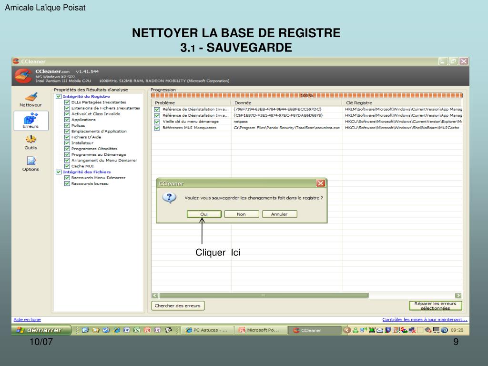488x366 pixels.
Task: Toggle Programmes Obsolètes checkbox
Action: (x=67, y=149)
